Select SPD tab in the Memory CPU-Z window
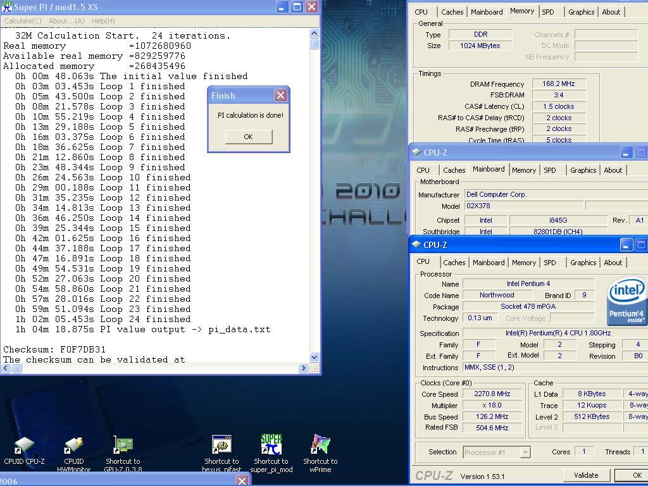This screenshot has height=486, width=648. click(x=548, y=12)
